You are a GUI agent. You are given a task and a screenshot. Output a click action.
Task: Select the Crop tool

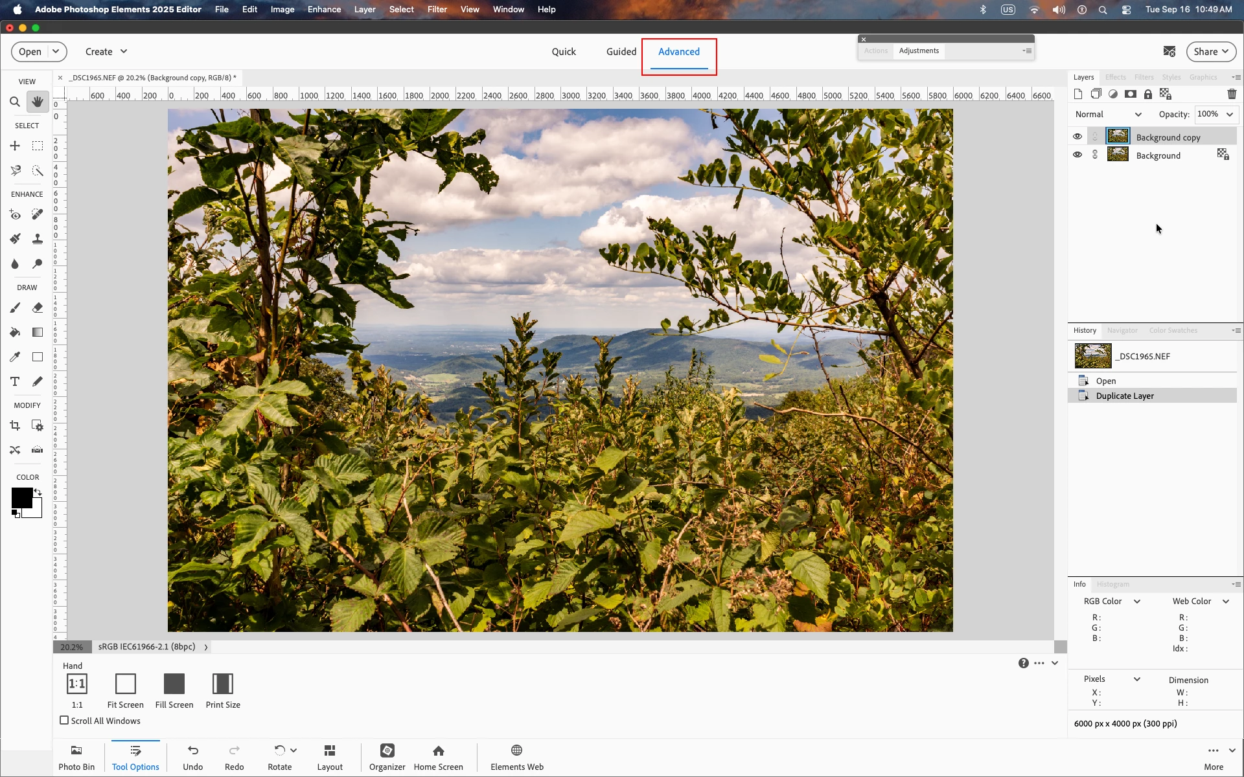pos(15,425)
